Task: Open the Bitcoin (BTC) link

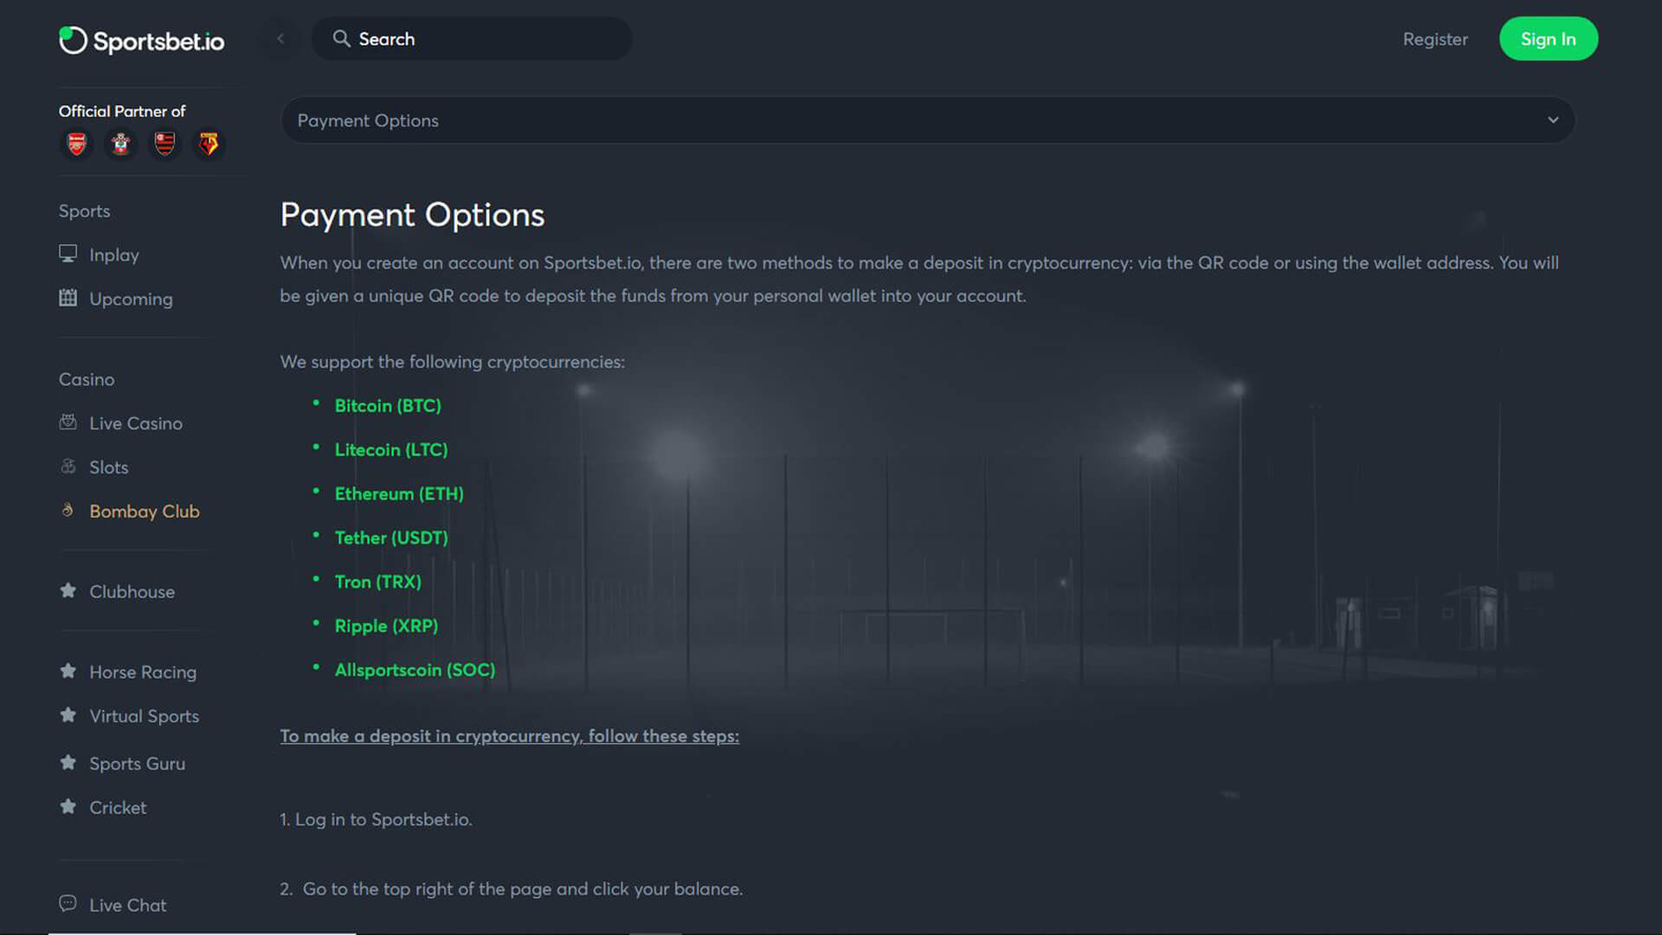Action: coord(388,406)
